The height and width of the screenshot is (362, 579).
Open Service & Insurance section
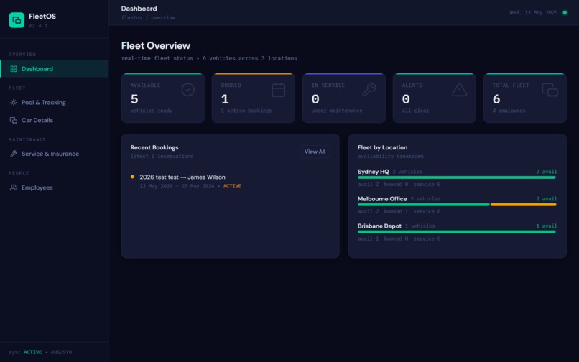pyautogui.click(x=55, y=154)
